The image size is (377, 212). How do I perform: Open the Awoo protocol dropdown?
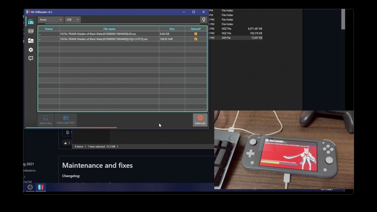click(51, 20)
